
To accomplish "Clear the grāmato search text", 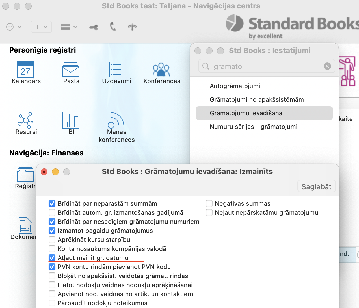I will tap(327, 66).
